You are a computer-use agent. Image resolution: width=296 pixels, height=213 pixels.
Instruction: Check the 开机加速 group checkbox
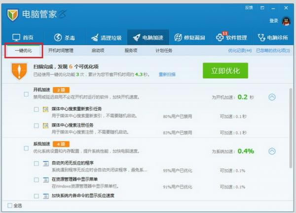[x=26, y=94]
